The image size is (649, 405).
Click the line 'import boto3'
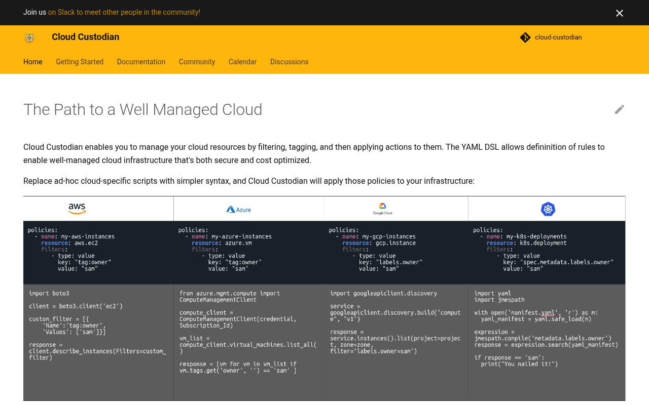[x=49, y=293]
